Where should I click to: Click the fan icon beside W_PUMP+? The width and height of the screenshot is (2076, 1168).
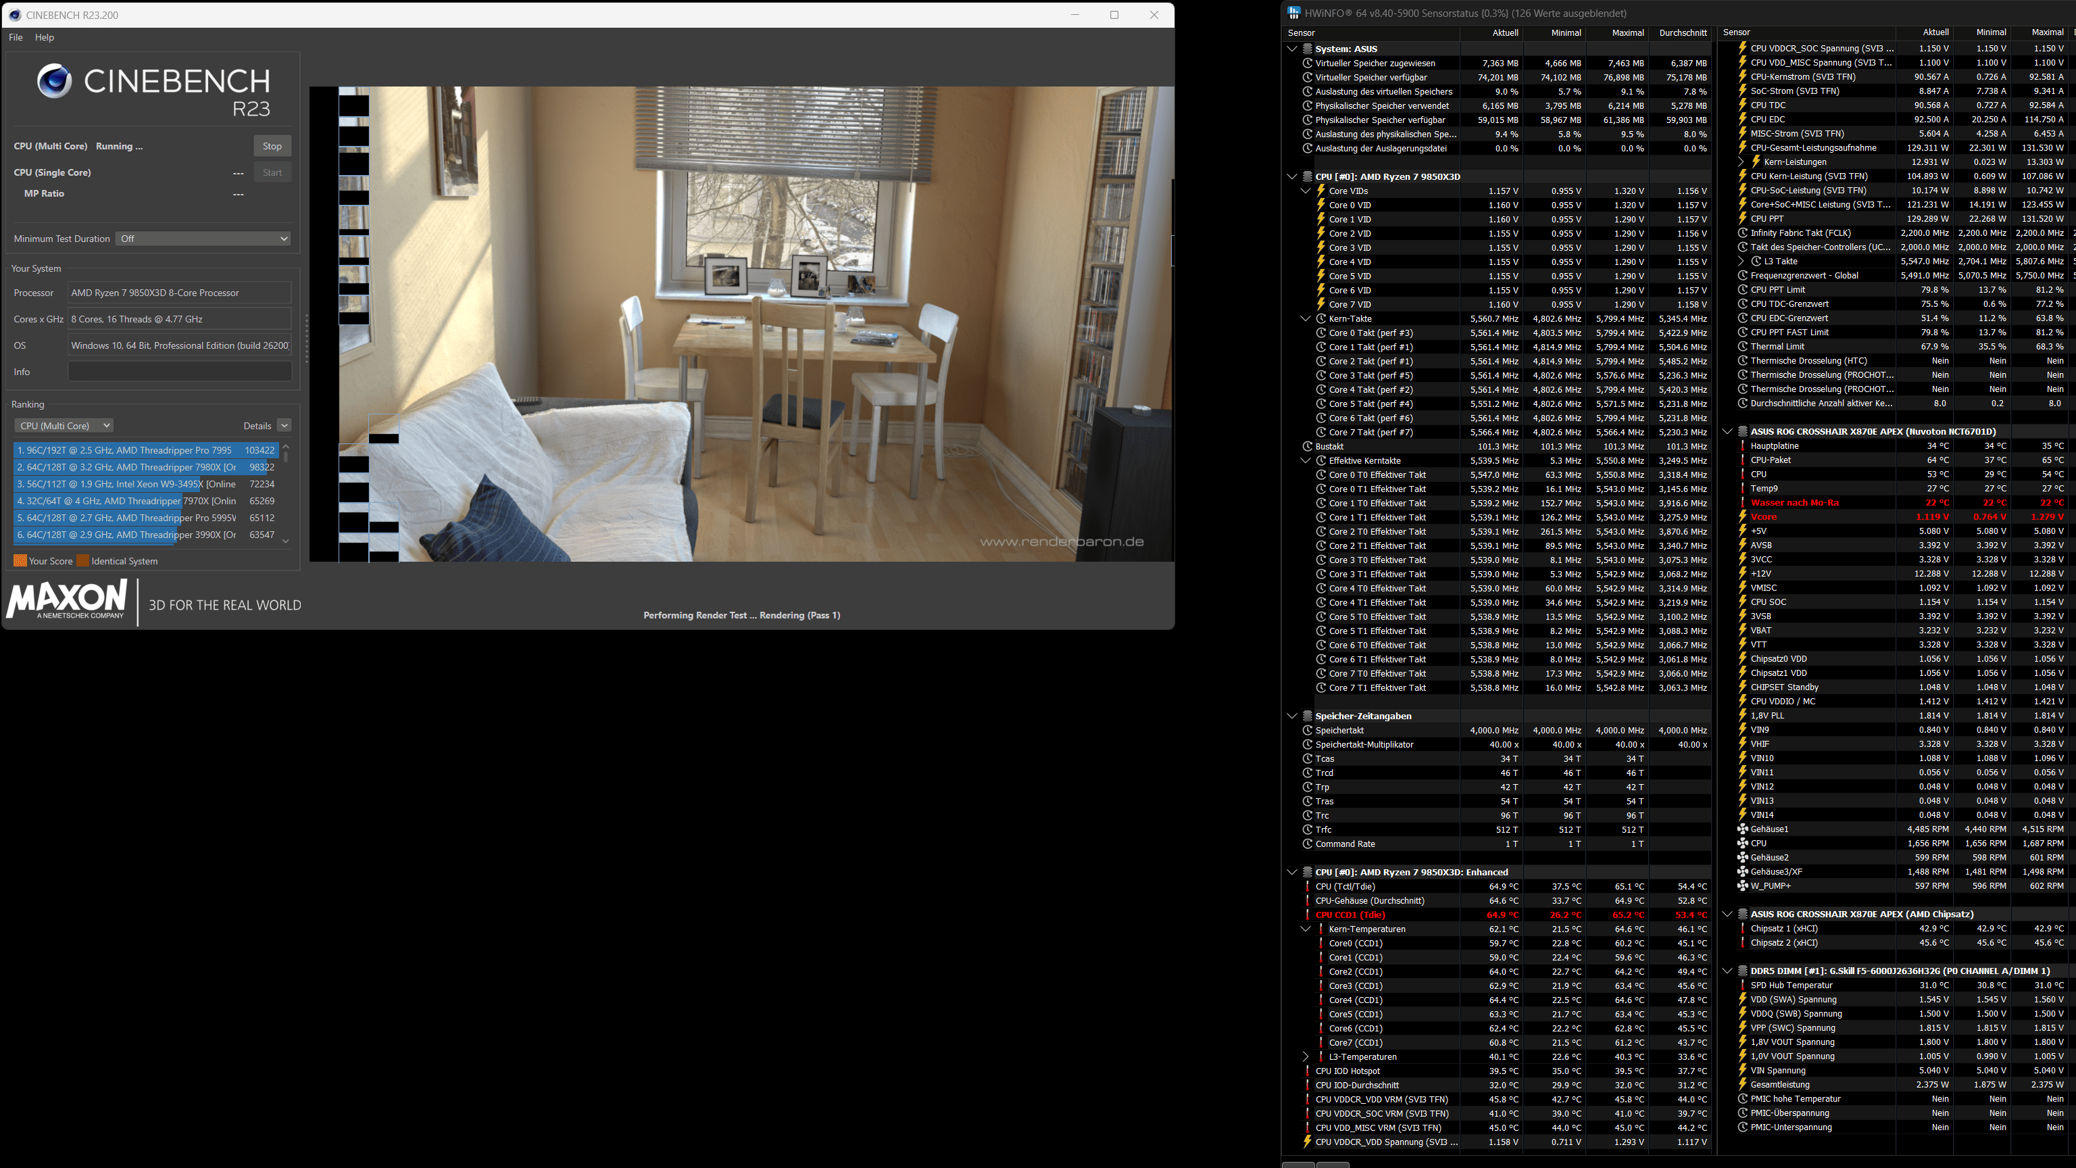(x=1742, y=886)
